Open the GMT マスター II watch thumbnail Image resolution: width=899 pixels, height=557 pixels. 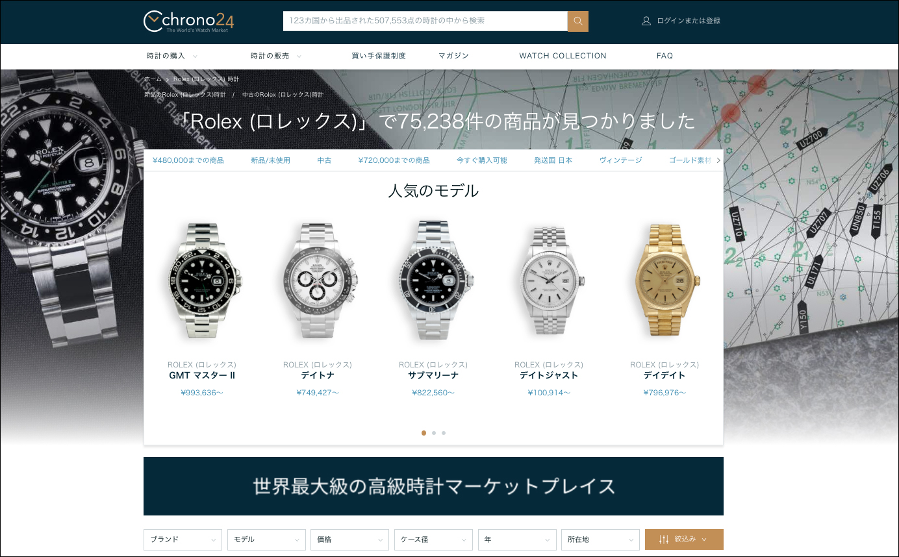(202, 280)
